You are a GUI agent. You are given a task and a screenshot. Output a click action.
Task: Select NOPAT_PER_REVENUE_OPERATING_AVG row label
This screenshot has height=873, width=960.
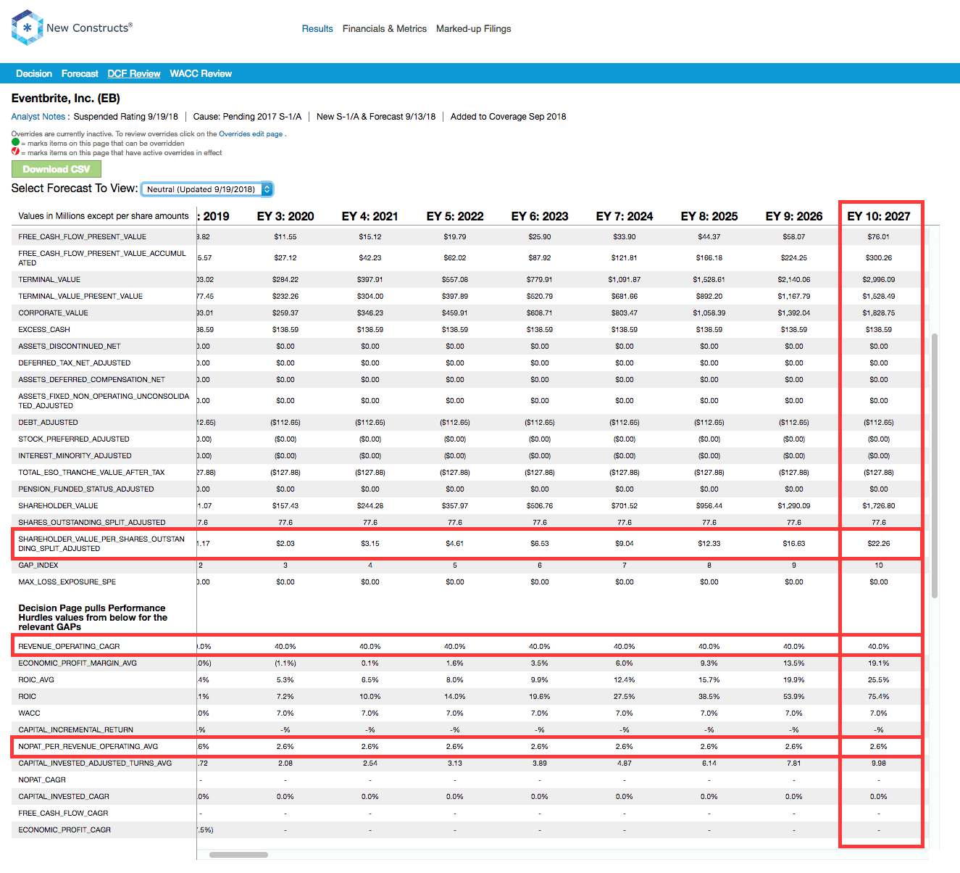(x=88, y=747)
